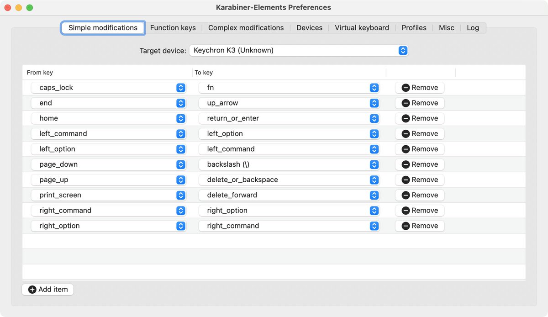
Task: Go to the Devices tab
Action: [x=309, y=27]
